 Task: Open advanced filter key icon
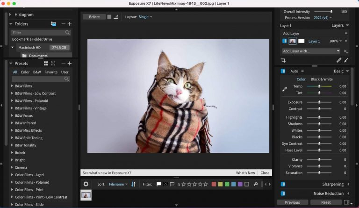pyautogui.click(x=256, y=184)
